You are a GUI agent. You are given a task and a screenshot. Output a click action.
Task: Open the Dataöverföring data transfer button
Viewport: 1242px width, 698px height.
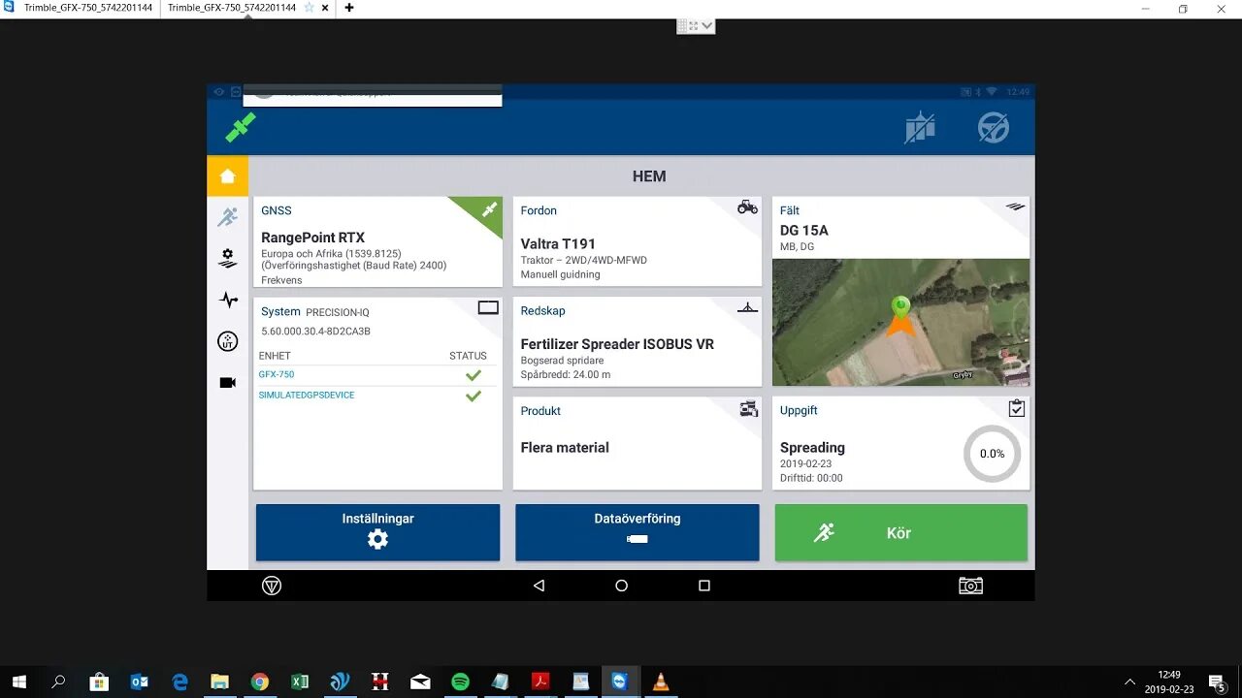pos(637,532)
